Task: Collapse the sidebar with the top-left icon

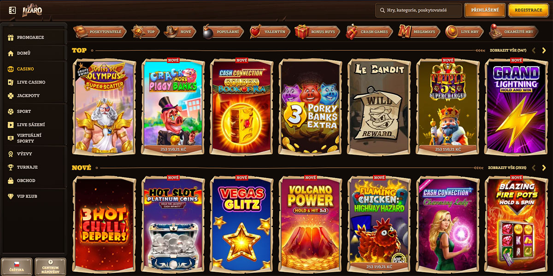Action: click(12, 10)
